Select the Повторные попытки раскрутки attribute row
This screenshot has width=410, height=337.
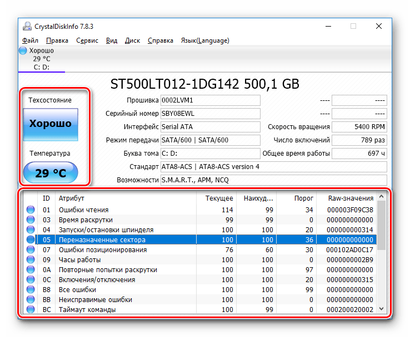pyautogui.click(x=200, y=269)
